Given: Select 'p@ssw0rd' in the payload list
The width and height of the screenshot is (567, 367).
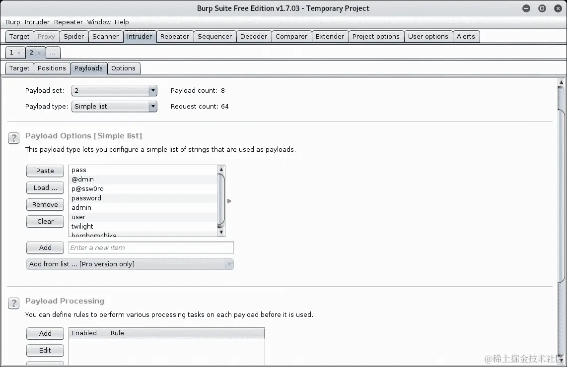Looking at the screenshot, I should [143, 188].
